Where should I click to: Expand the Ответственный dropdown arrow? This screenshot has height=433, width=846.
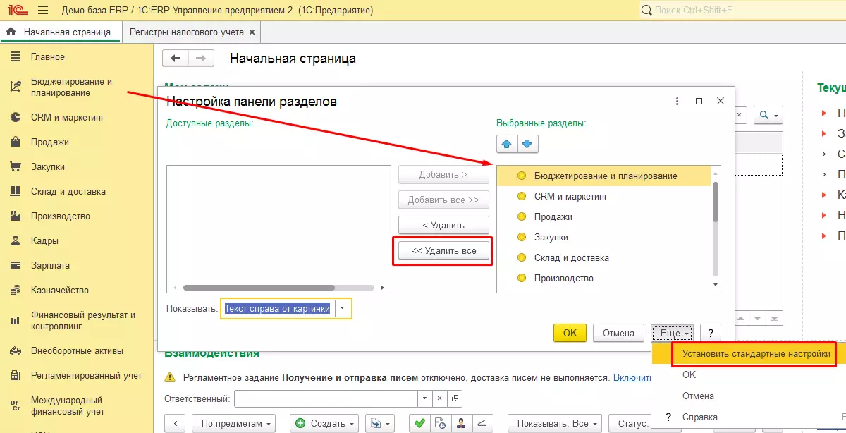pos(424,398)
